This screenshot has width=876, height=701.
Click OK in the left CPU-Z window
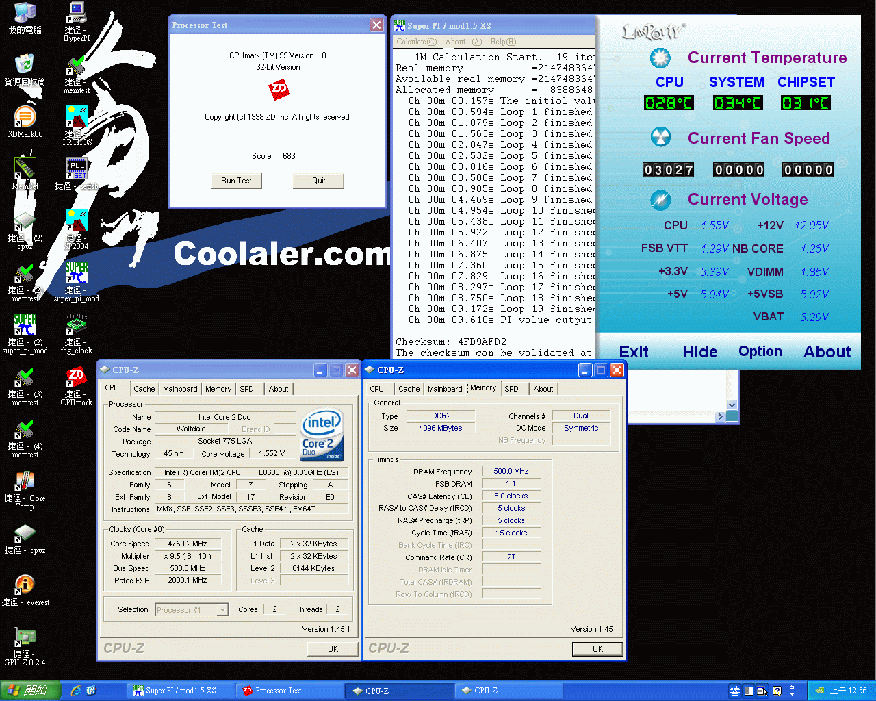tap(333, 648)
